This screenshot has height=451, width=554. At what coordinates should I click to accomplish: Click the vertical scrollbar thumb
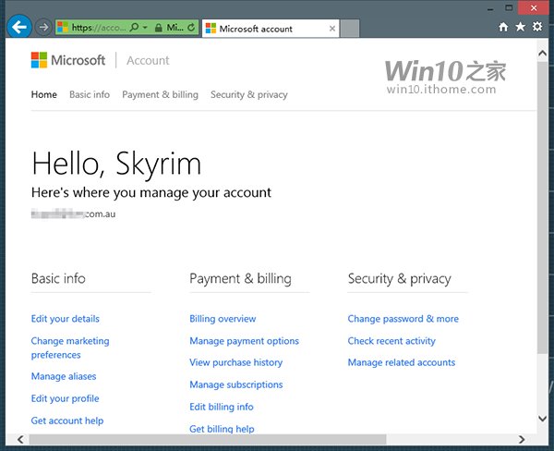tap(542, 208)
